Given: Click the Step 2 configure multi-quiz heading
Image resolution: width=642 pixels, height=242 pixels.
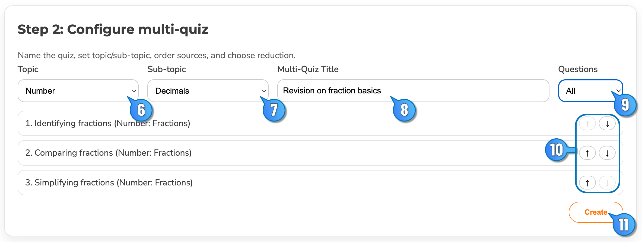Looking at the screenshot, I should 113,29.
